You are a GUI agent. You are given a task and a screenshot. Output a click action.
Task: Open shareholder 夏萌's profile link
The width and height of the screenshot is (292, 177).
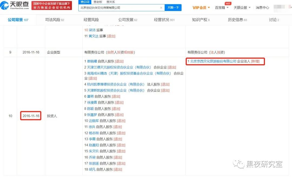(90, 97)
